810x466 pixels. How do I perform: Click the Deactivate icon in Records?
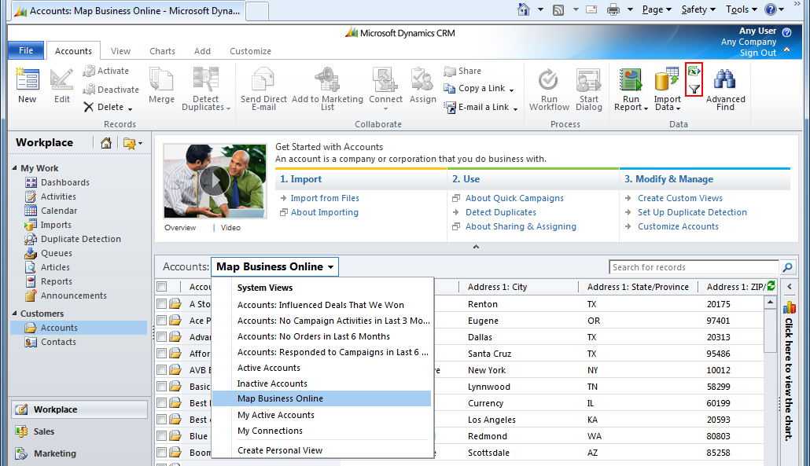(x=89, y=90)
